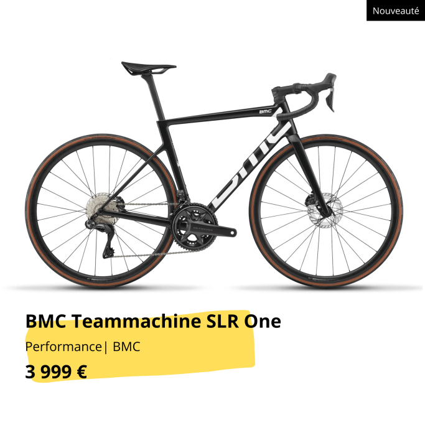
Task: Click the front fork blade
Action: [x=312, y=175]
